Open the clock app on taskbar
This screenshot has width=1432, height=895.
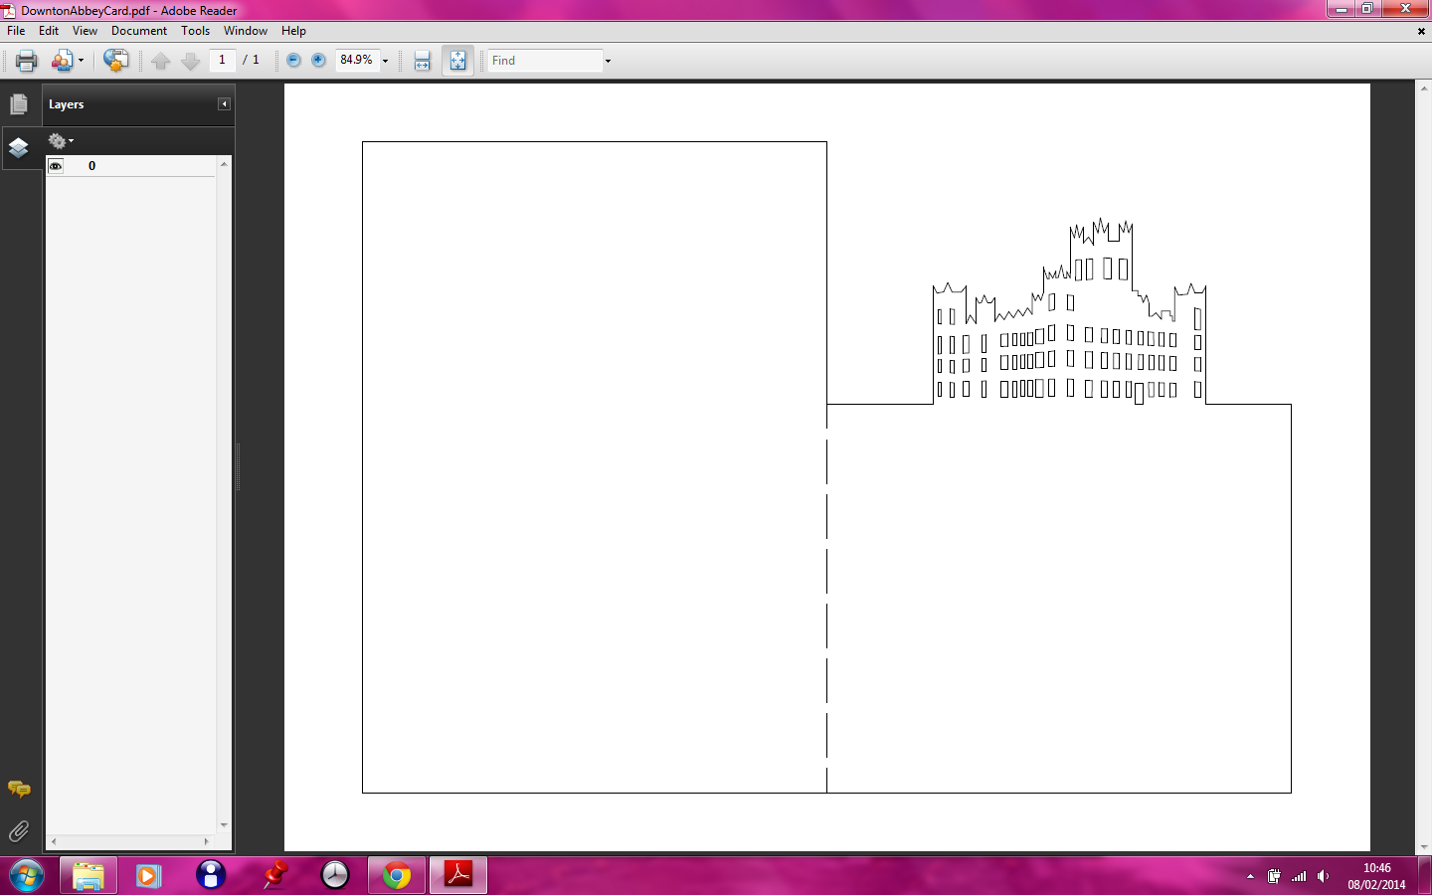point(335,876)
